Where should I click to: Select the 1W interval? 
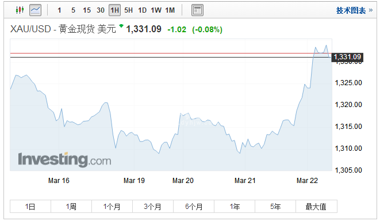(x=156, y=10)
